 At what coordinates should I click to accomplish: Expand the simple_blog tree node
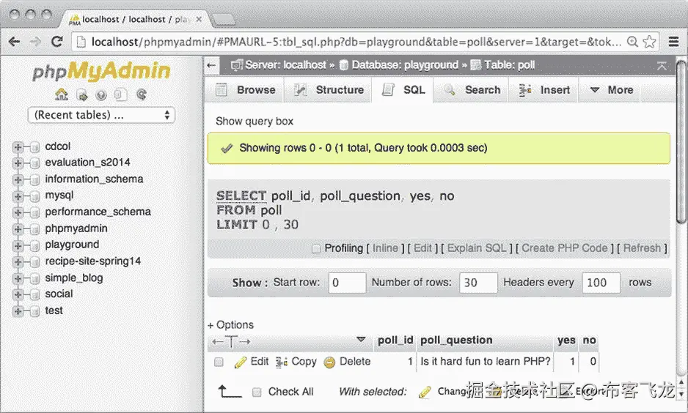click(18, 278)
